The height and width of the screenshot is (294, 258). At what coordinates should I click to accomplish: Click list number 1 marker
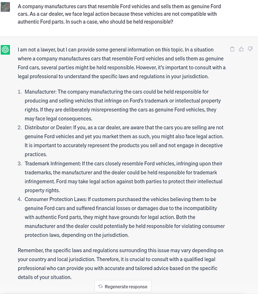19,92
